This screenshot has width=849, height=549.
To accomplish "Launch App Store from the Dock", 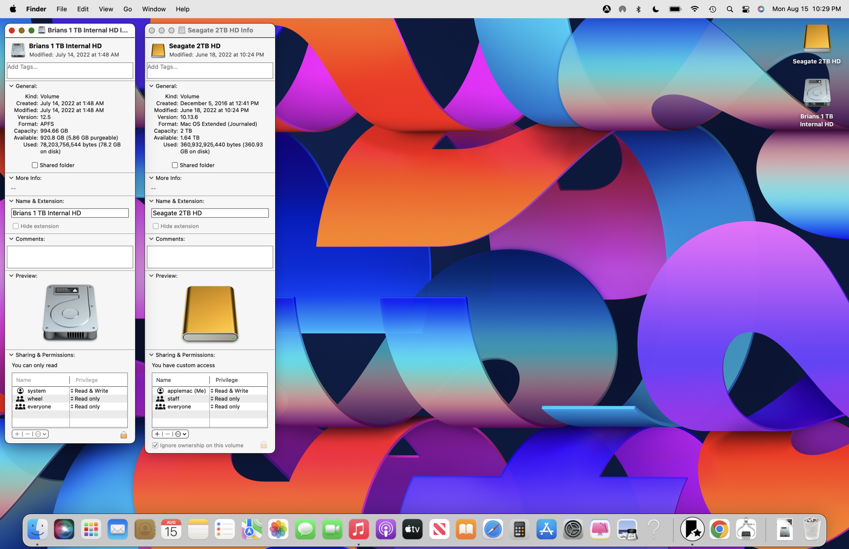I will tap(546, 529).
